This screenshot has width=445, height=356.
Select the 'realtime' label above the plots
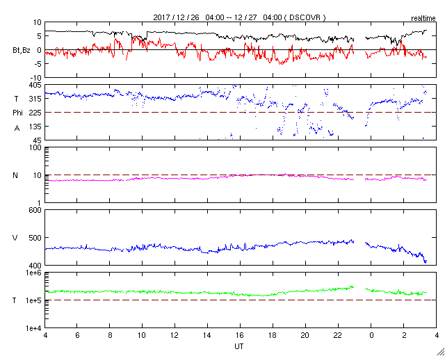point(423,18)
